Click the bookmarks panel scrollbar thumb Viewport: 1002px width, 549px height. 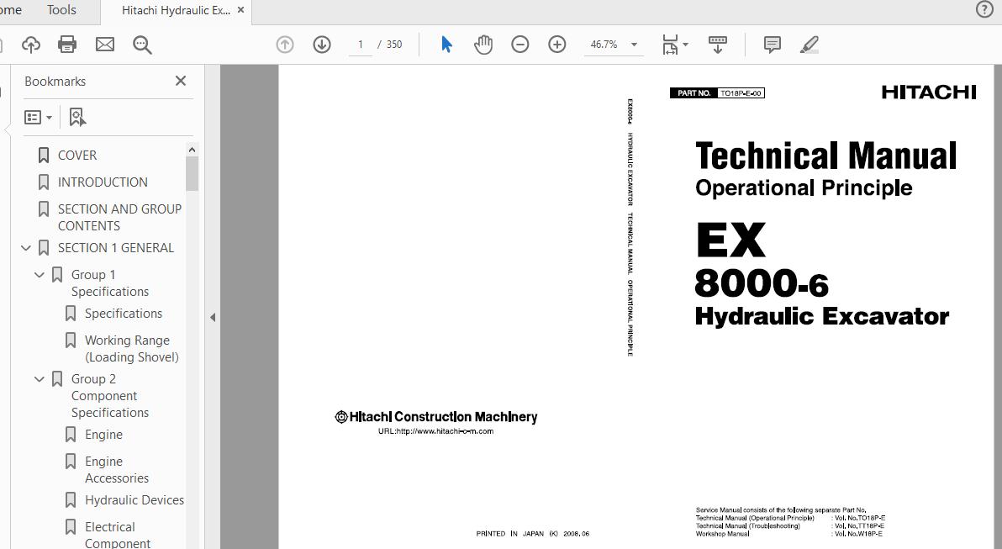point(192,173)
